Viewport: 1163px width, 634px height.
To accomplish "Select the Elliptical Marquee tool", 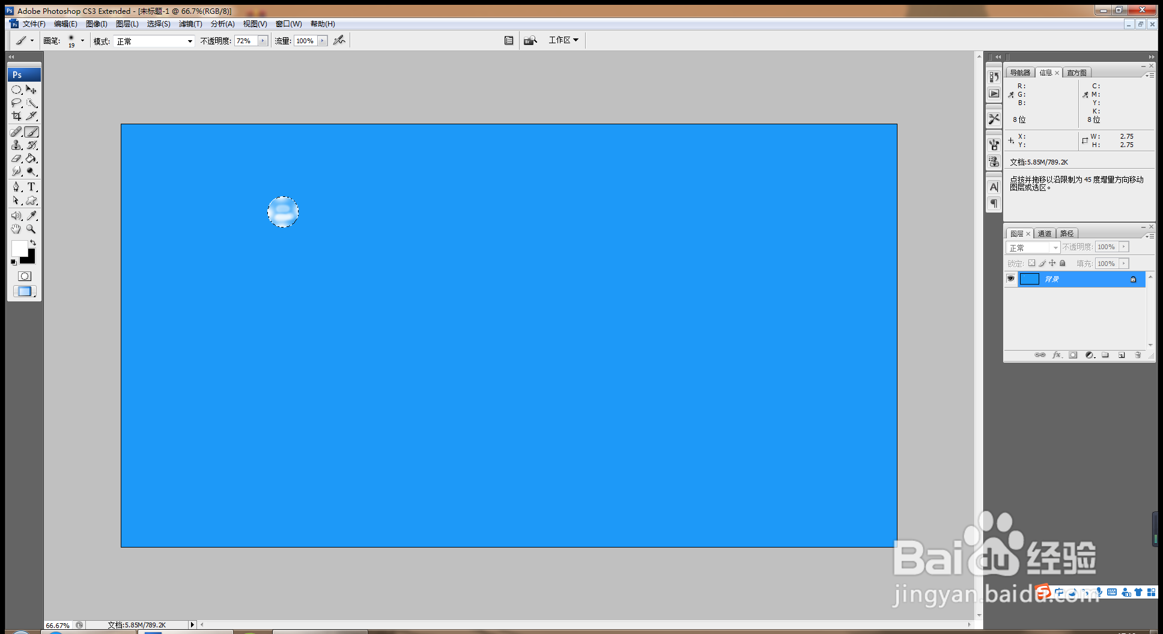I will pyautogui.click(x=16, y=89).
